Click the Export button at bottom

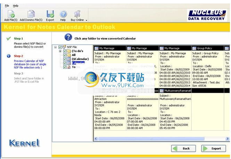pos(214,149)
